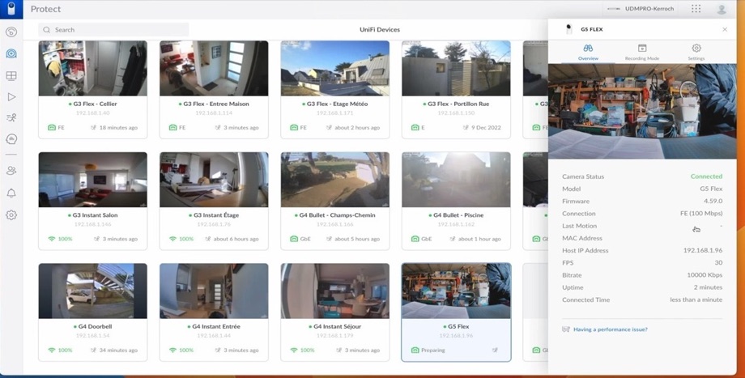Click the UniFi Protect logo in the top-left corner

(11, 9)
